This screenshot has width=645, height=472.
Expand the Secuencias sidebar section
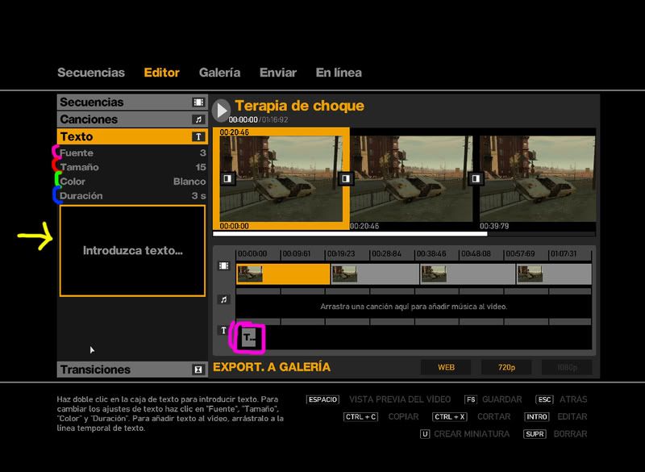[132, 102]
